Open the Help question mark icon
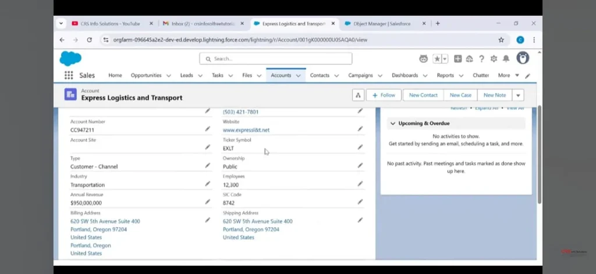Viewport: 596px width, 274px height. coord(481,59)
